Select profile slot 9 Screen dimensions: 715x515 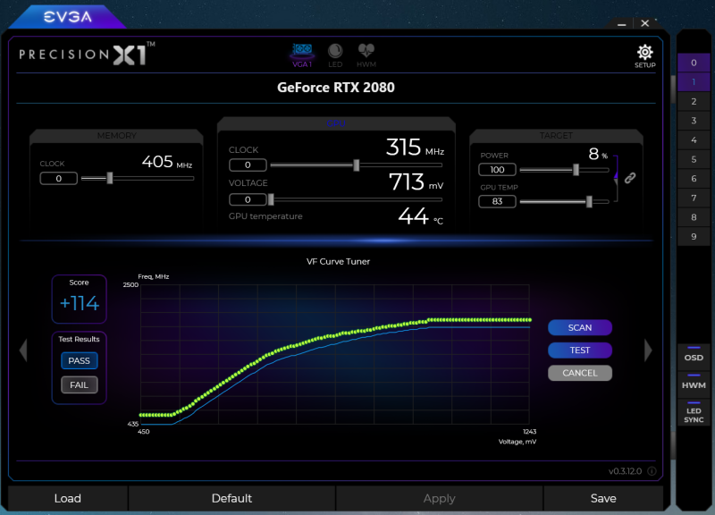[694, 236]
